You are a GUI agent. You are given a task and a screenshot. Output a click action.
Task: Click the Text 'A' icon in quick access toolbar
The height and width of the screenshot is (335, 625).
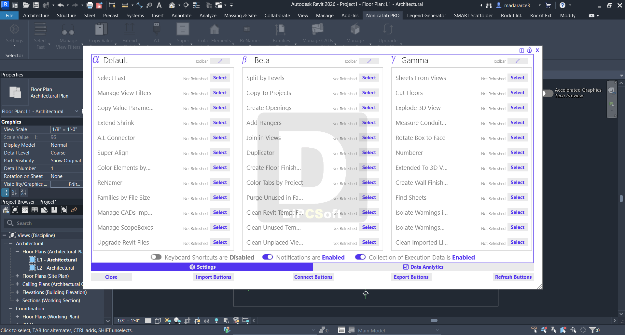click(159, 5)
